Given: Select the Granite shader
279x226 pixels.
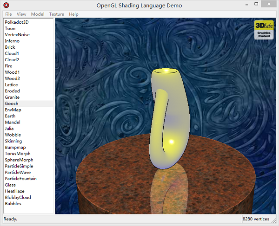Looking at the screenshot, I should point(12,97).
